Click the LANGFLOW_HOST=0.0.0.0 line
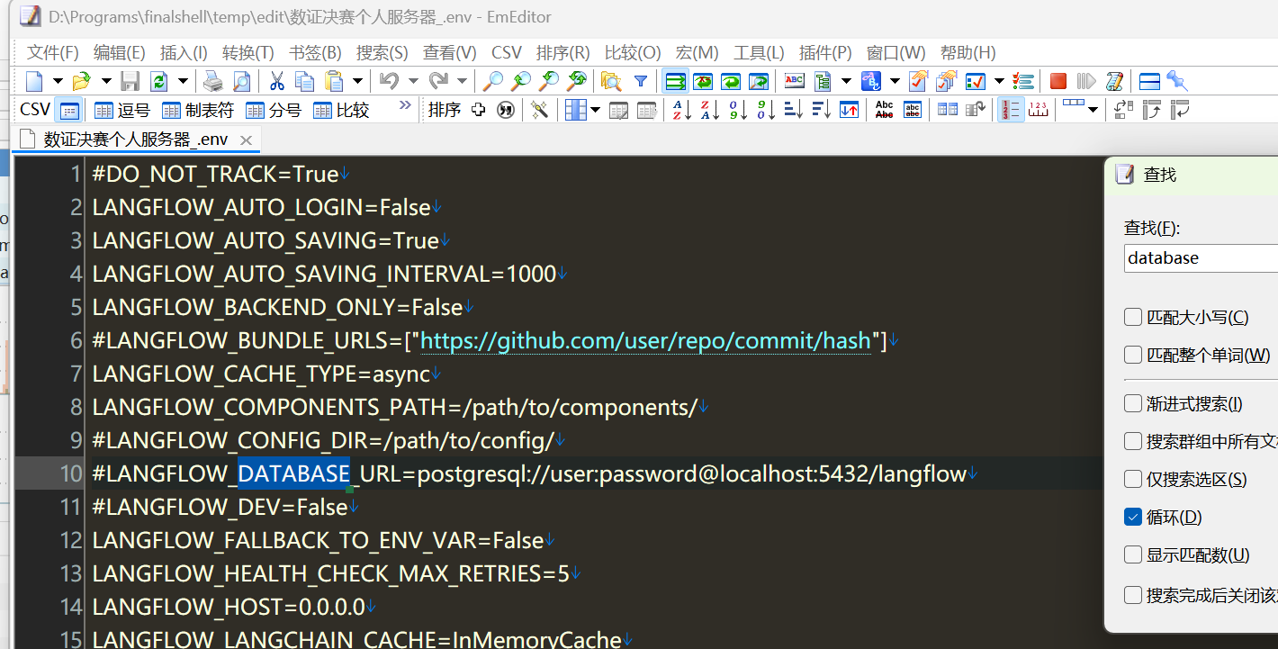The width and height of the screenshot is (1278, 649). (229, 607)
